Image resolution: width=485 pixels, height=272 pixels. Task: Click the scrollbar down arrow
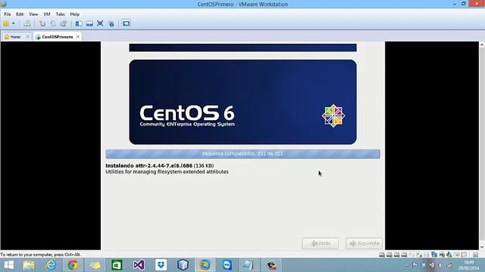point(482,247)
